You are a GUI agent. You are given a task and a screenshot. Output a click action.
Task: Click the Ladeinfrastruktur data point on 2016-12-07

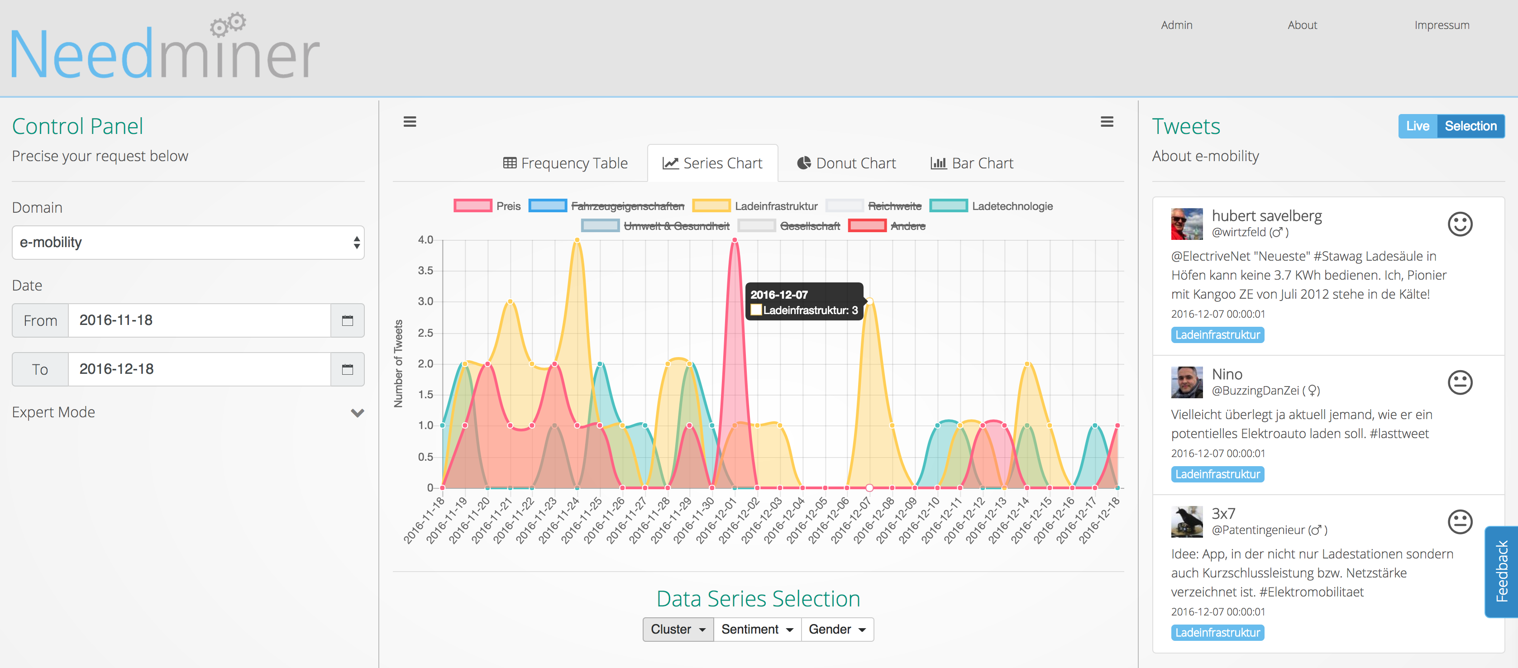pyautogui.click(x=869, y=301)
